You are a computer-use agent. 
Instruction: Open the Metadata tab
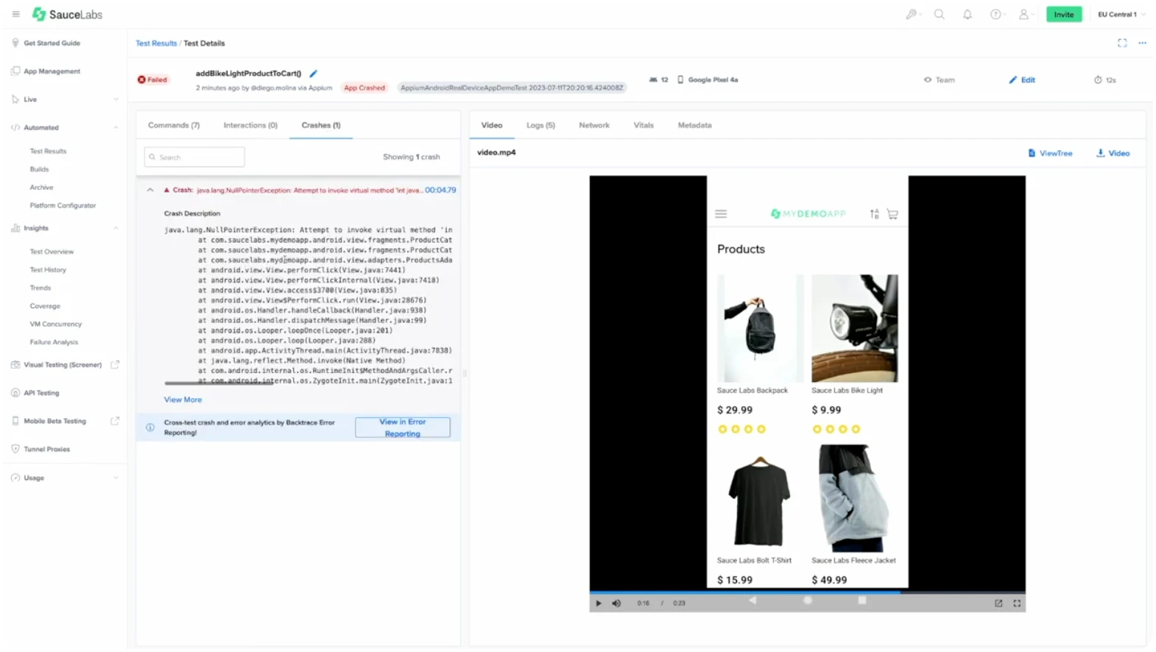coord(694,125)
